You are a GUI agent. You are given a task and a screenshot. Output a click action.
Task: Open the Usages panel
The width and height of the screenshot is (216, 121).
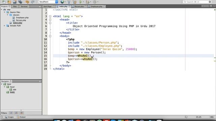point(9,117)
